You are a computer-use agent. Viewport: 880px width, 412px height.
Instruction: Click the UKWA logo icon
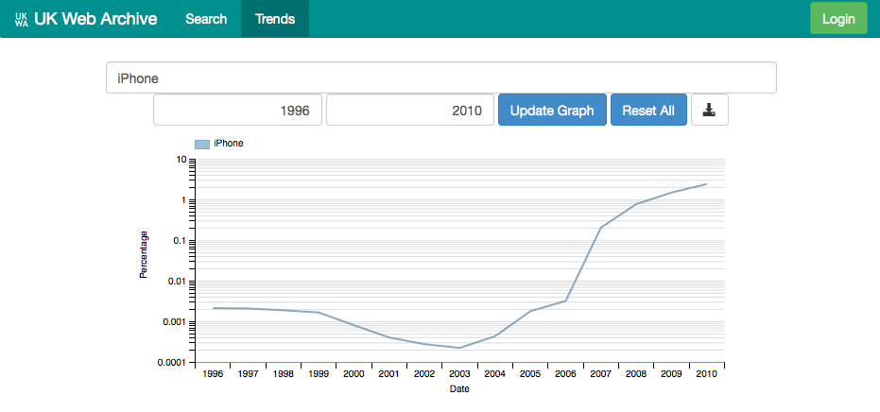tap(22, 19)
